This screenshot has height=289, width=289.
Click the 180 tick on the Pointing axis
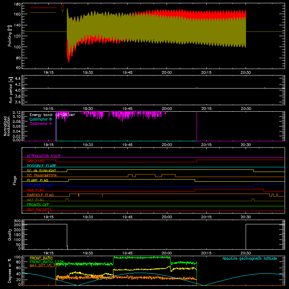pos(17,4)
